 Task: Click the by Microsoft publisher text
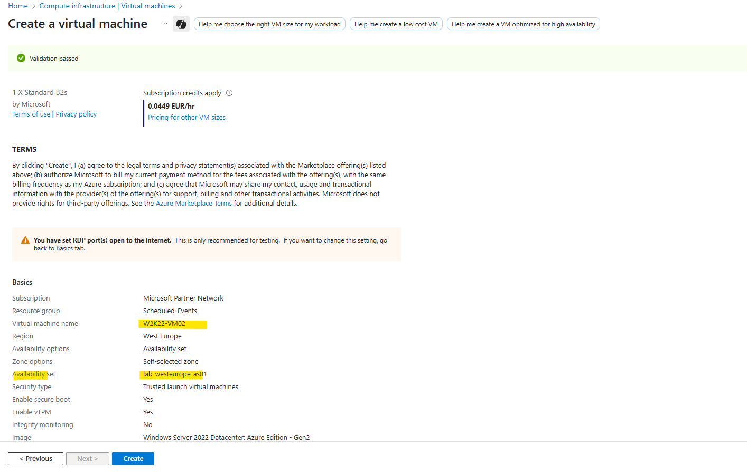point(31,104)
